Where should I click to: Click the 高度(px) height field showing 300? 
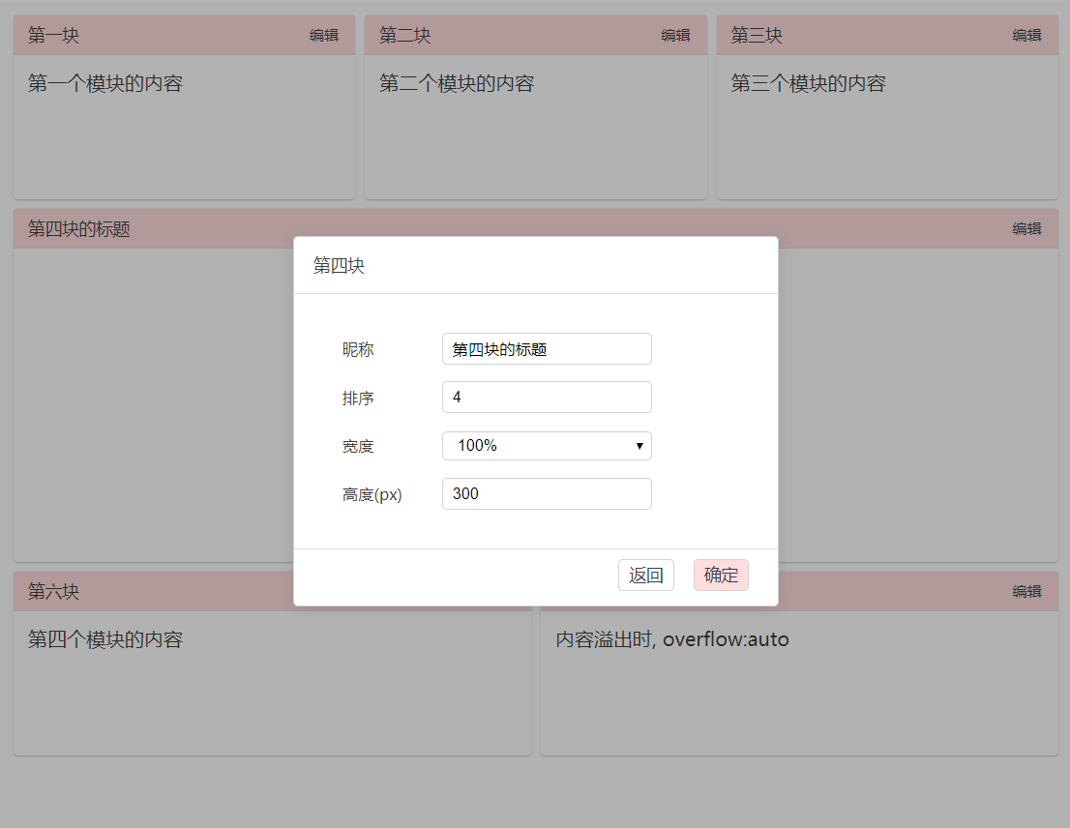pos(547,493)
